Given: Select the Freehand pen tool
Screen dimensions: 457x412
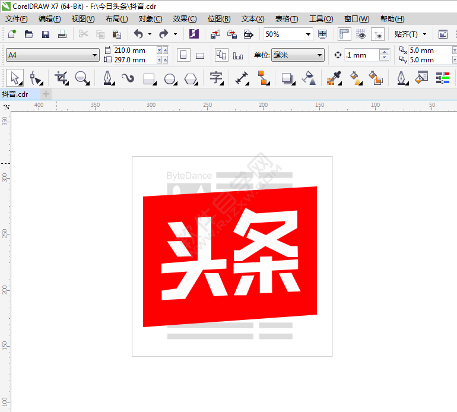Looking at the screenshot, I should [108, 78].
